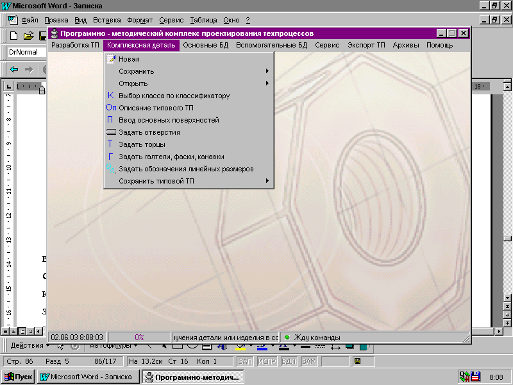Screen dimensions: 513x385
Task: Choose Выбор класса по классификатору (K icon)
Action: click(x=174, y=96)
